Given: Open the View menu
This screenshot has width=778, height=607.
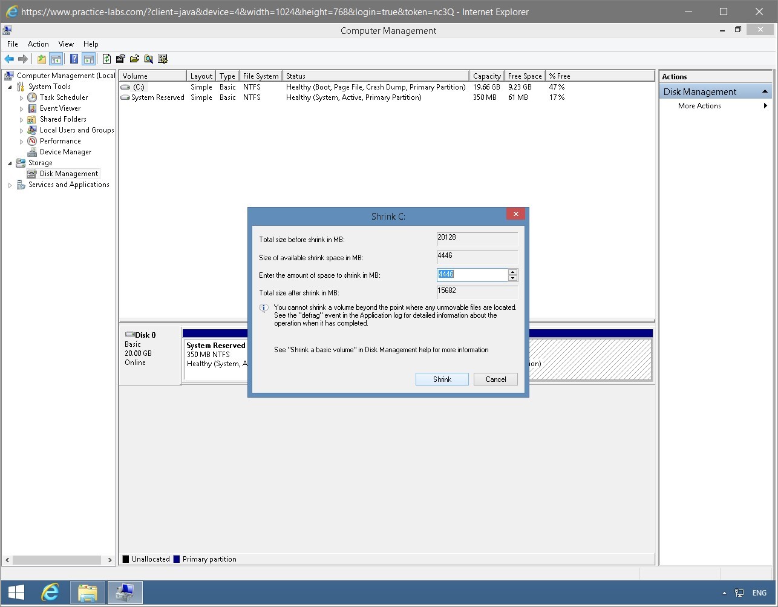Looking at the screenshot, I should (x=66, y=44).
